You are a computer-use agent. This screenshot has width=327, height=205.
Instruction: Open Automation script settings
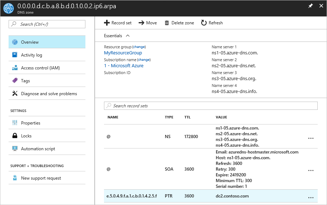coord(47,148)
